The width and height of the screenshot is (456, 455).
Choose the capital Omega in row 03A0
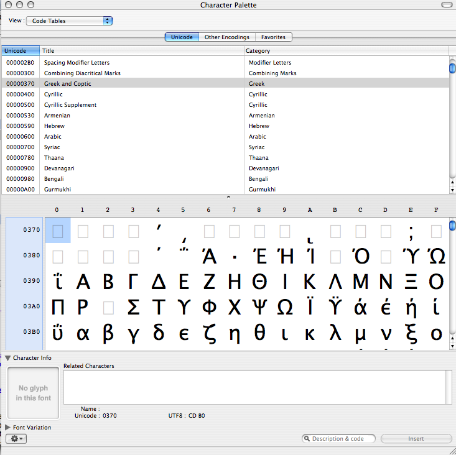point(285,307)
